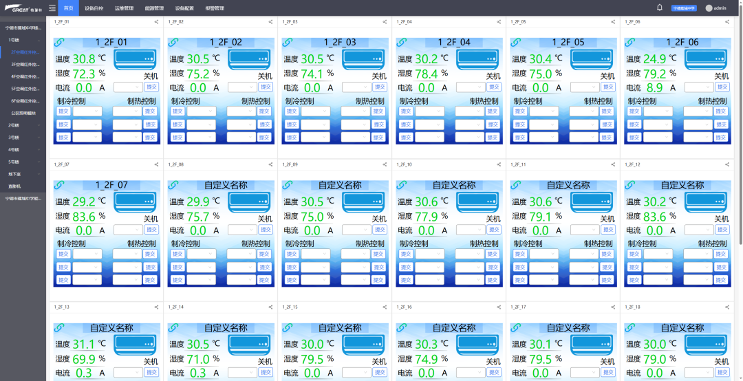Select 3F空调红外控 item in sidebar

[x=25, y=64]
